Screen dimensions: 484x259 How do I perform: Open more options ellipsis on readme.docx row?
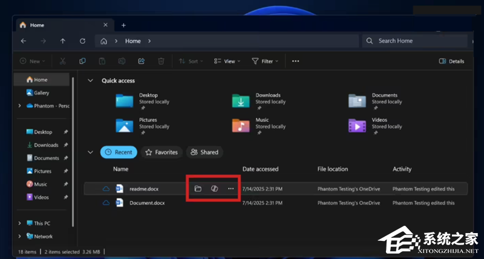tap(231, 189)
